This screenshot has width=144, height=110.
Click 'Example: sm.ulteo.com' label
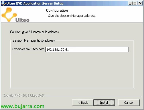pyautogui.click(x=28, y=49)
